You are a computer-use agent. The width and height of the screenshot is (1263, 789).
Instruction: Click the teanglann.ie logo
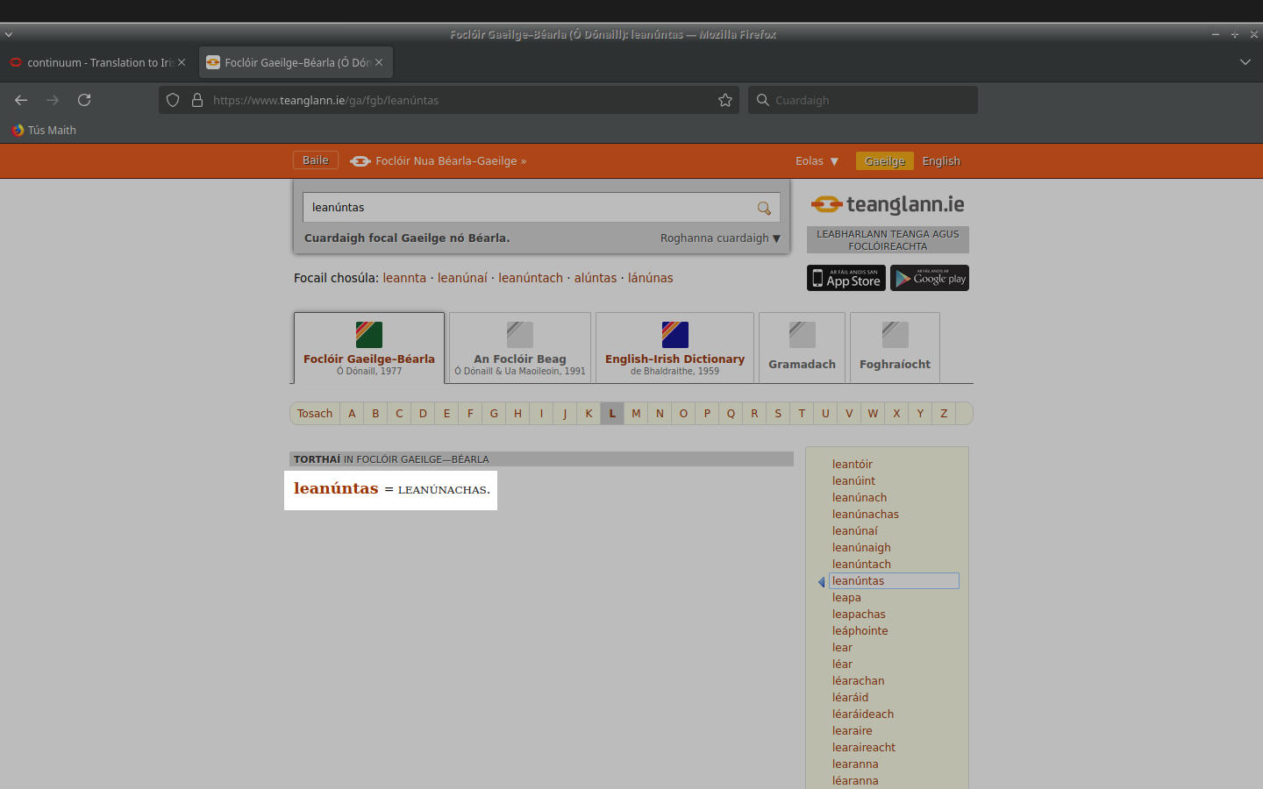tap(888, 204)
